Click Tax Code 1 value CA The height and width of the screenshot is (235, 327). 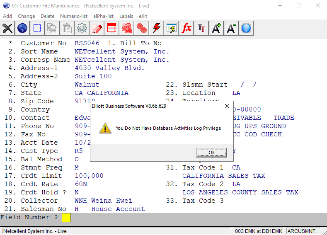tap(236, 167)
